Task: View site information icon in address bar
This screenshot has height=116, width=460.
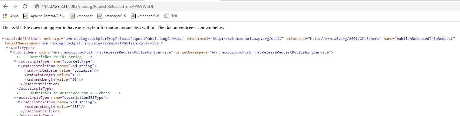Action: (x=37, y=6)
